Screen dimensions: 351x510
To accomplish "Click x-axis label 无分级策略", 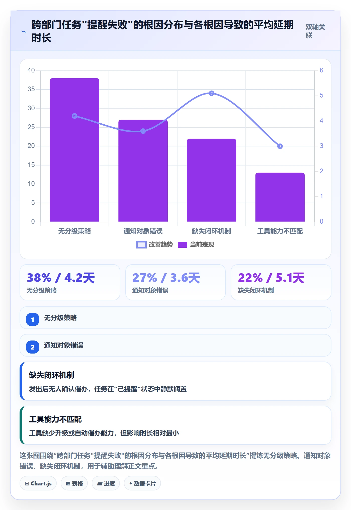I will point(74,231).
